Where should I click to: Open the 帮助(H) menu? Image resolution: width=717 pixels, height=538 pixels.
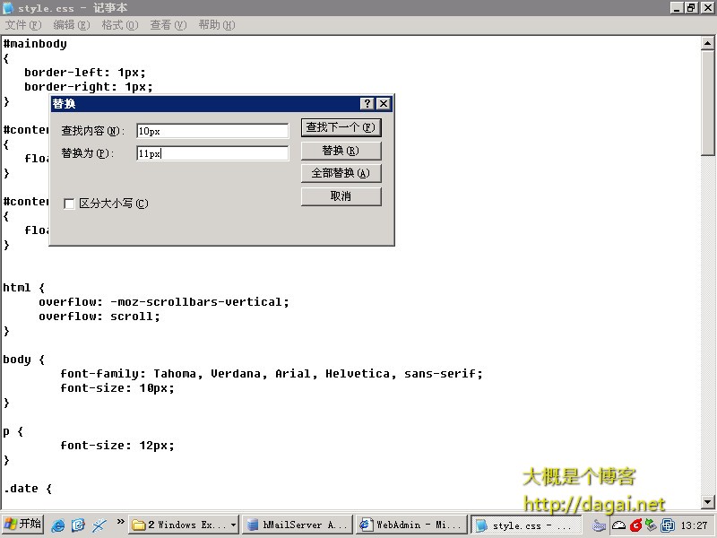[217, 25]
